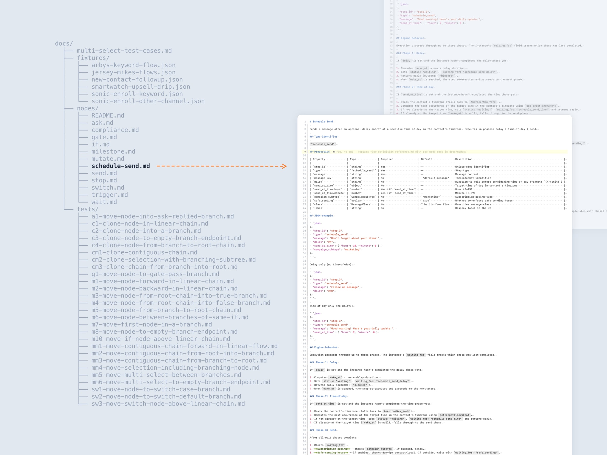
Task: Click the '# Schedule Send' heading line
Action: tap(321, 121)
